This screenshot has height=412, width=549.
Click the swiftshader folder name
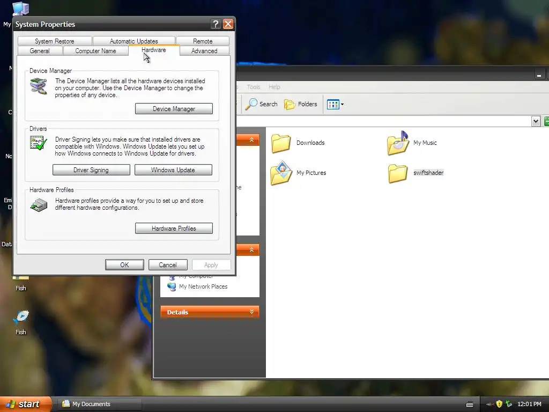pyautogui.click(x=428, y=173)
